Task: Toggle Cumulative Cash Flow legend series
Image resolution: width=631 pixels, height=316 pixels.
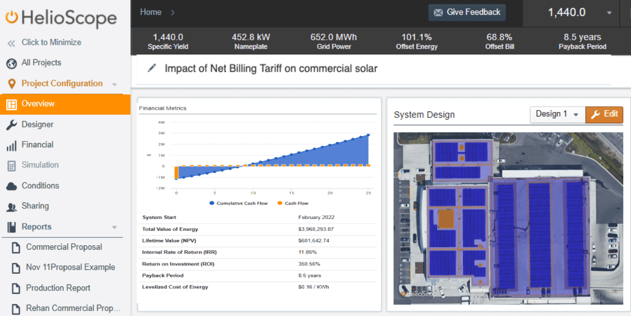Action: (239, 203)
